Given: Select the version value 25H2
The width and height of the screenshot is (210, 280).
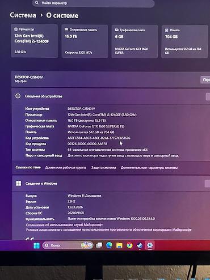Looking at the screenshot, I should tap(72, 201).
